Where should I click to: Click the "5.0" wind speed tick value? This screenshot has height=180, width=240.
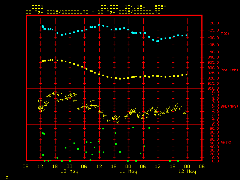point(215,108)
